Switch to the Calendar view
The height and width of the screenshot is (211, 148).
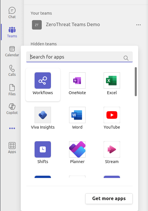pos(12,51)
